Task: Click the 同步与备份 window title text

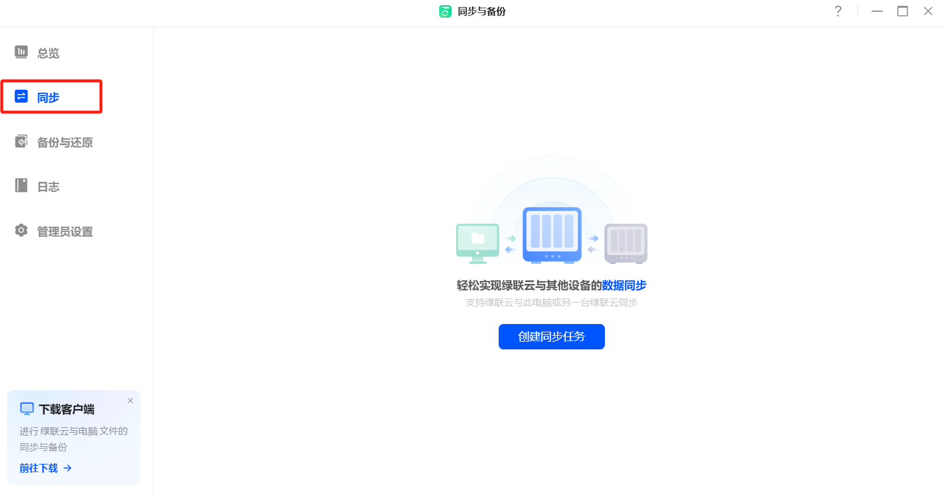Action: [482, 11]
